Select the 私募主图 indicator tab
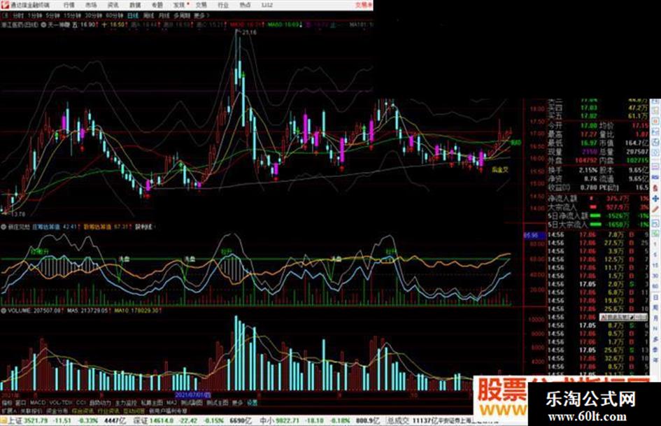The image size is (661, 426). (151, 403)
